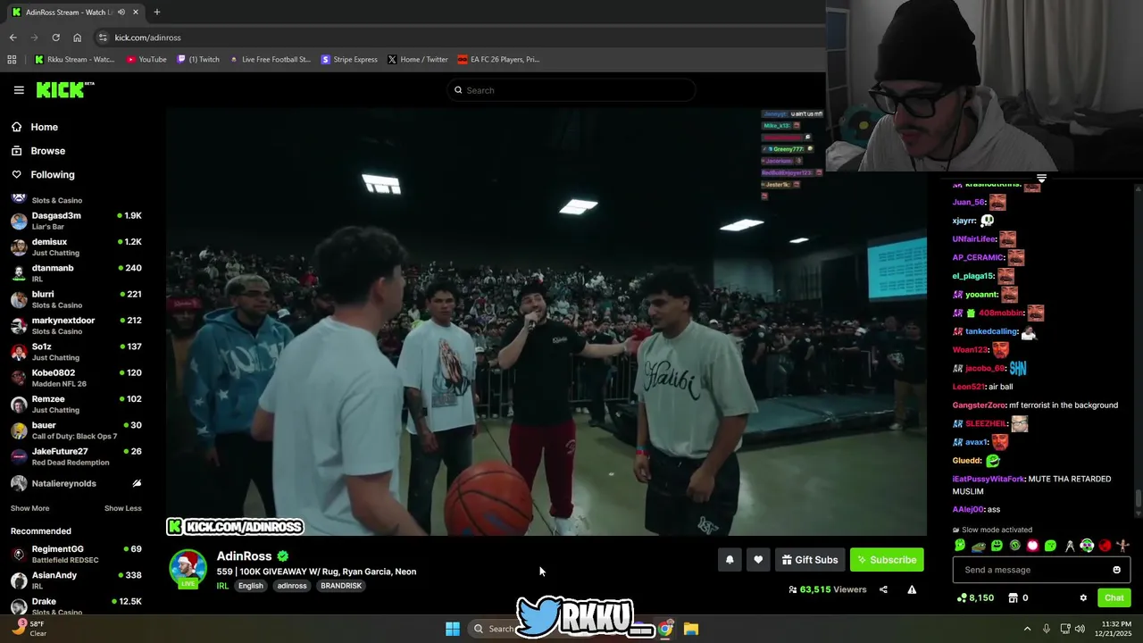This screenshot has width=1143, height=643.
Task: Click the adinross tag
Action: pos(292,586)
